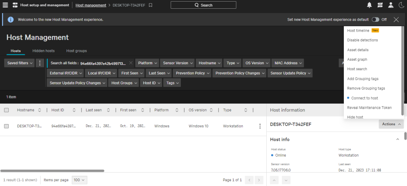Image resolution: width=407 pixels, height=186 pixels.
Task: Open the Prevention Policy filter dropdown
Action: [x=192, y=73]
